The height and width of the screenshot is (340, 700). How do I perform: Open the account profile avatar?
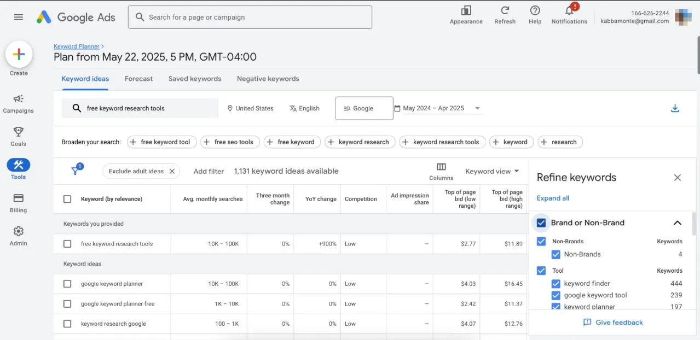point(684,17)
